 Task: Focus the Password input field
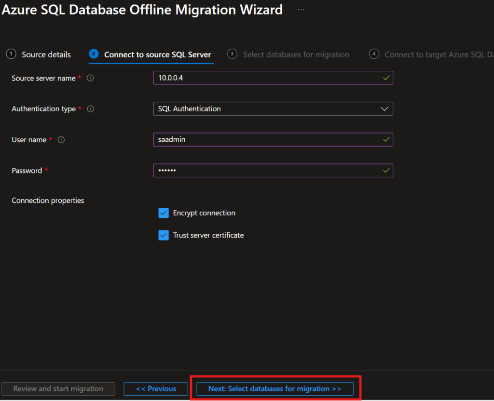pyautogui.click(x=268, y=171)
